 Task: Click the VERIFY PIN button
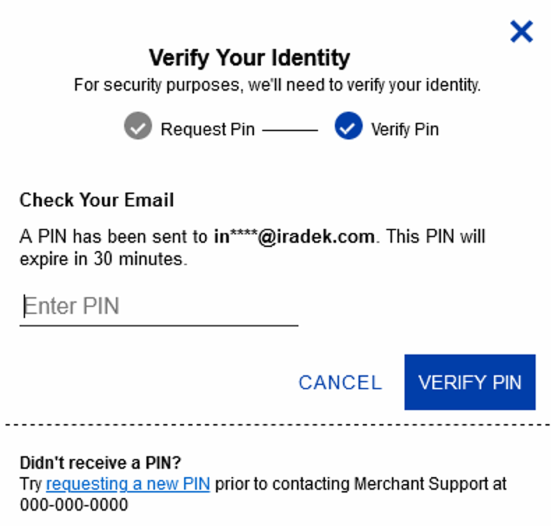(470, 382)
